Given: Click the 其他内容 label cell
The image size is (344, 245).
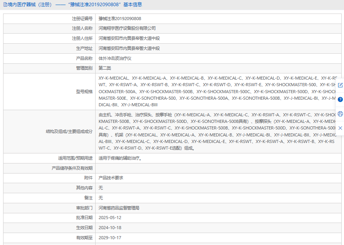Looking at the screenshot, I should coord(50,188).
